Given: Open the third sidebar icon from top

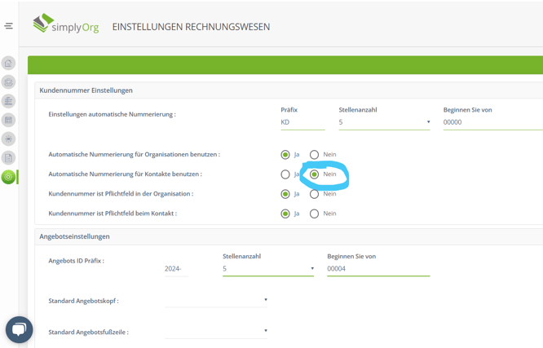Looking at the screenshot, I should 9,101.
